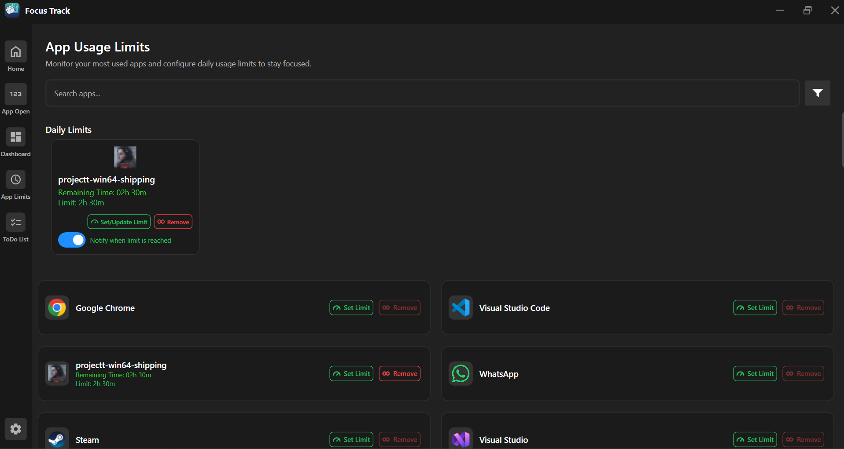Image resolution: width=844 pixels, height=449 pixels.
Task: Set Limit for projectt-win64-shipping row
Action: (351, 373)
